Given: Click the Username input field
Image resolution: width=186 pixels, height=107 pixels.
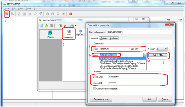Looking at the screenshot, I should tap(138, 77).
